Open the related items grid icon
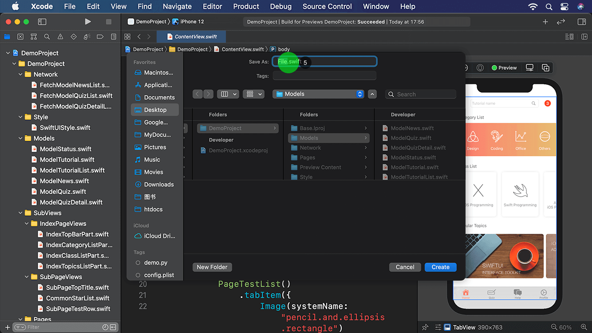The height and width of the screenshot is (333, 592). (127, 37)
